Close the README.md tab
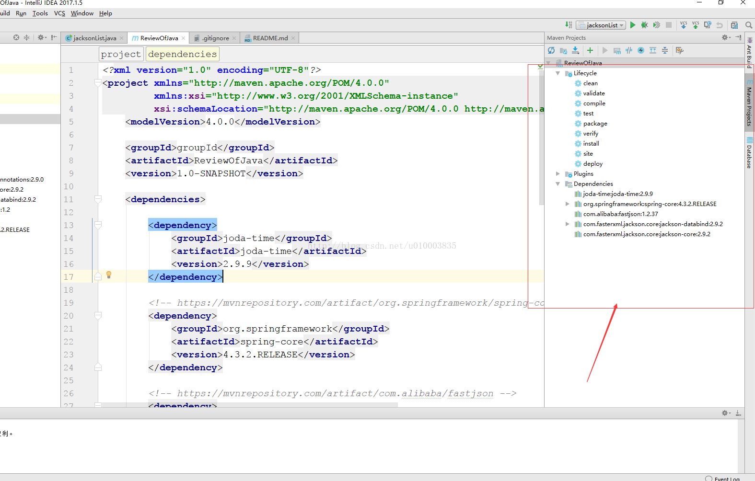 tap(293, 38)
